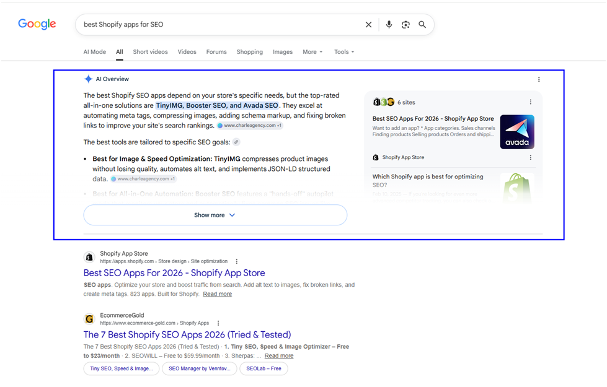Open options for Shopify App Store result

[x=236, y=261]
